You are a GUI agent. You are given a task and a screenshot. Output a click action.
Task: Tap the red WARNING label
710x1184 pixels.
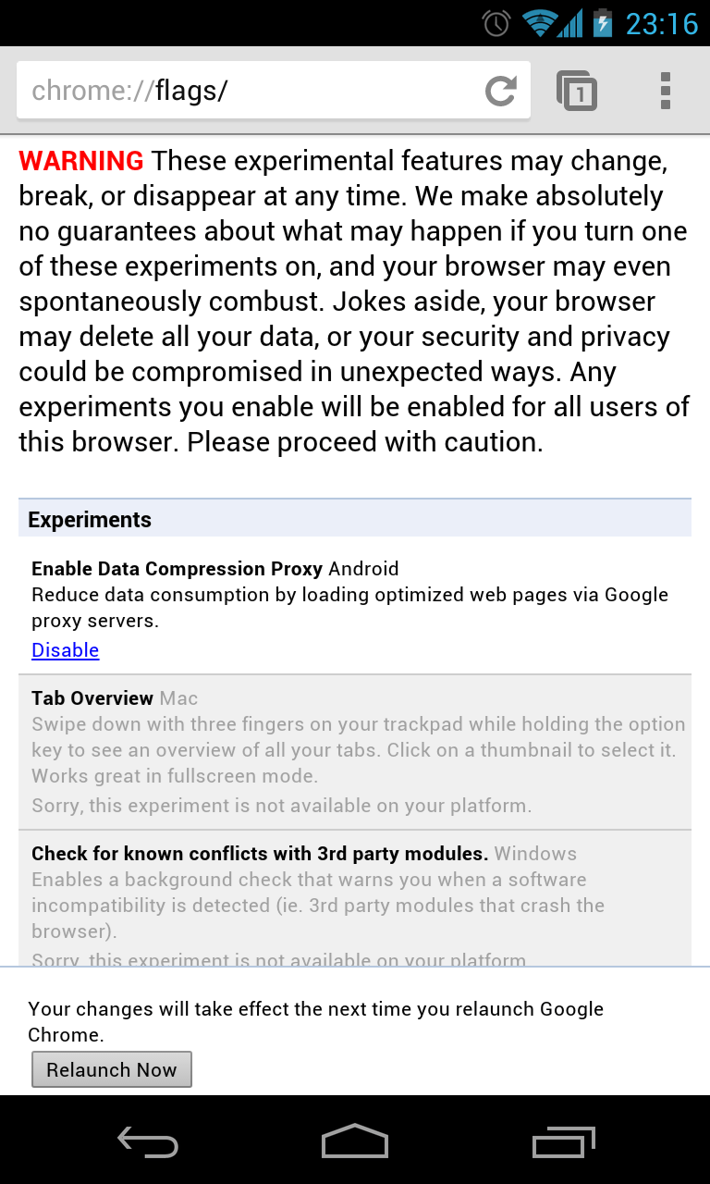pyautogui.click(x=81, y=161)
